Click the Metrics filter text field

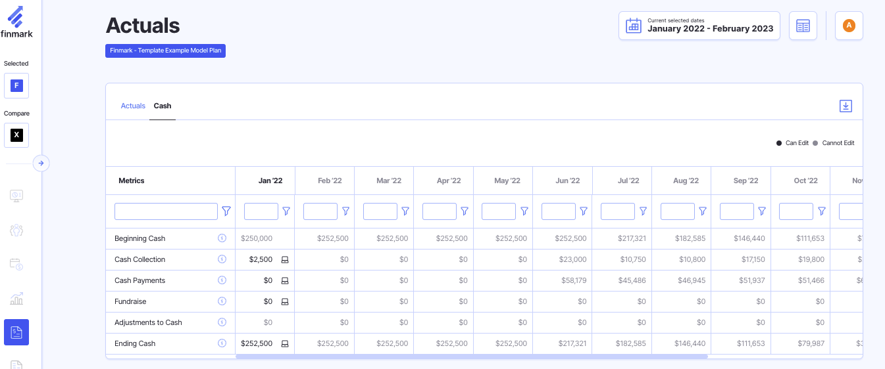coord(166,211)
